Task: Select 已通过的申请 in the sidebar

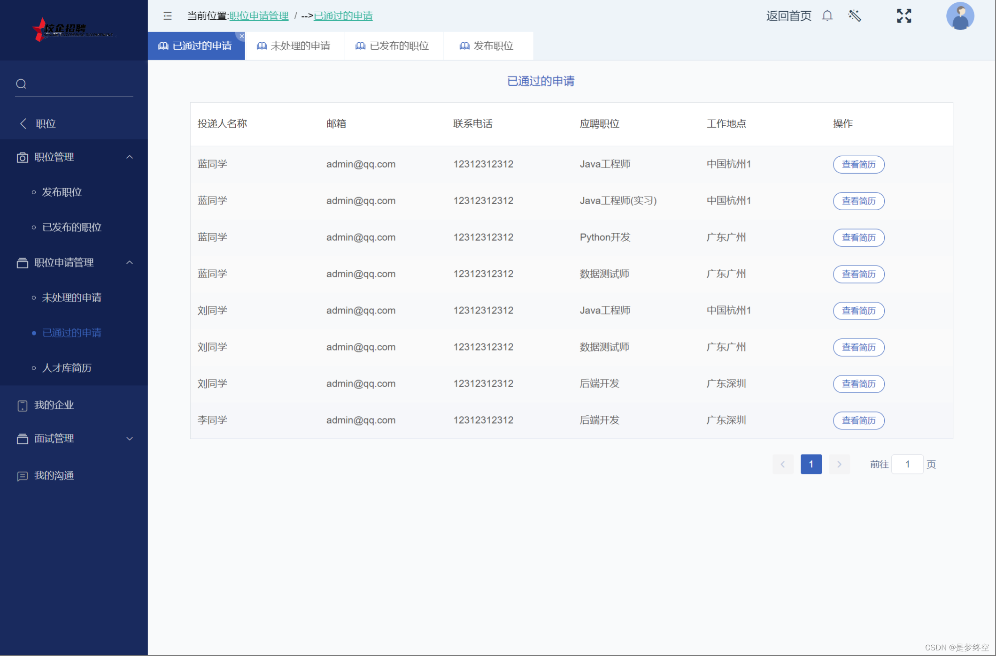Action: coord(72,333)
